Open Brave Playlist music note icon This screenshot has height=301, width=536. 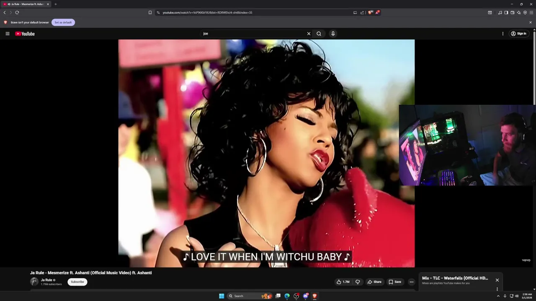click(x=500, y=13)
